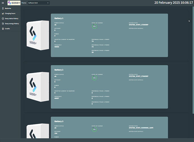The image size is (194, 142).
Task: Click Battery 2 power status ok
Action: pyautogui.click(x=55, y=76)
